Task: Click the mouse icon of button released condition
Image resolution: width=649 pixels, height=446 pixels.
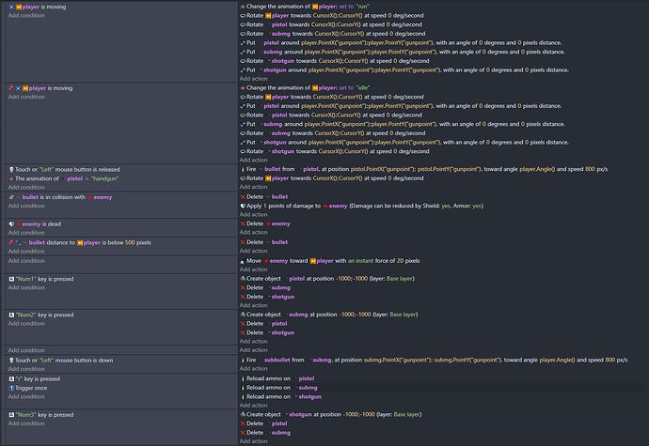Action: click(x=8, y=169)
